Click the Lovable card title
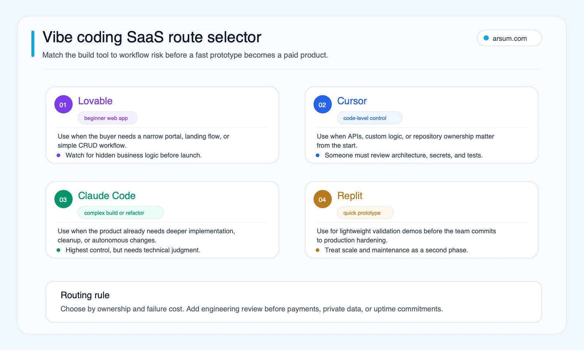This screenshot has width=584, height=350. pos(95,101)
